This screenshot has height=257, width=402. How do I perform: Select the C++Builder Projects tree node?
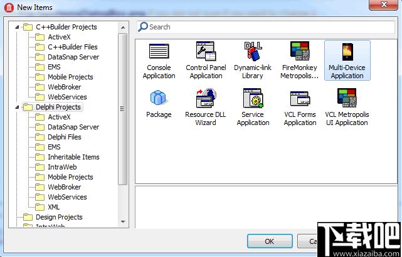click(x=60, y=27)
